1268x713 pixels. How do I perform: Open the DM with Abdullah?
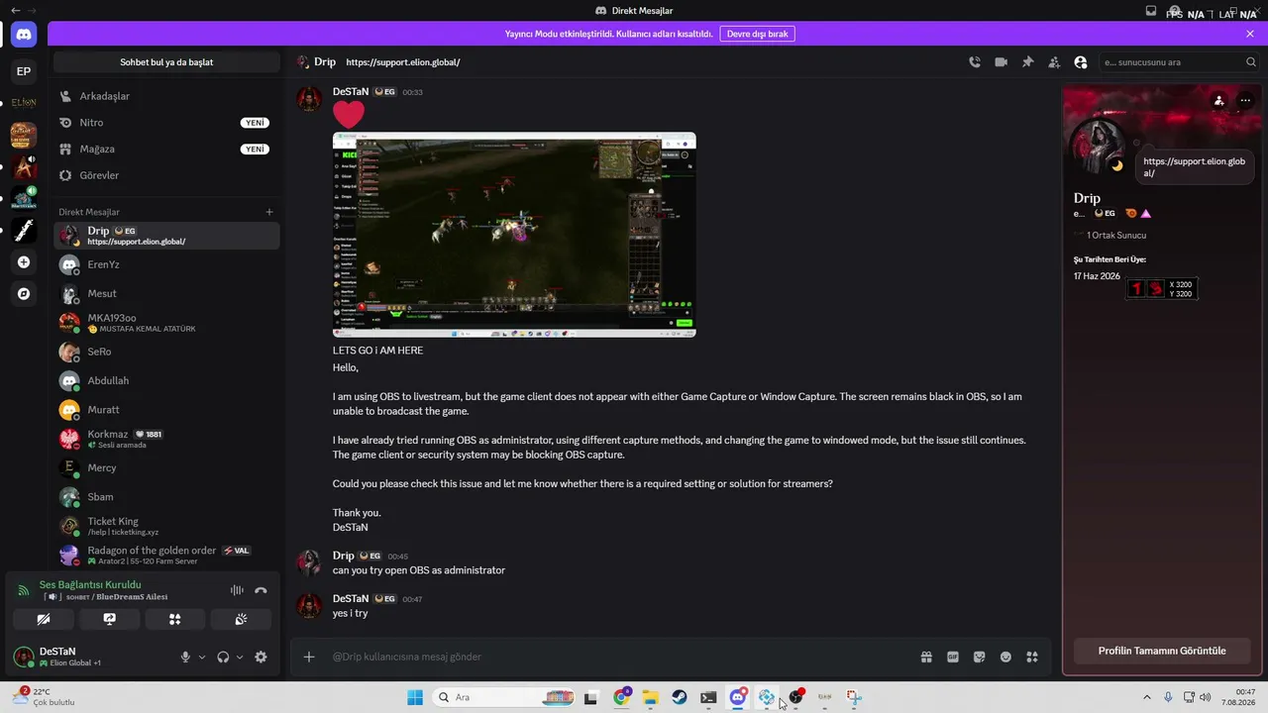tap(166, 380)
